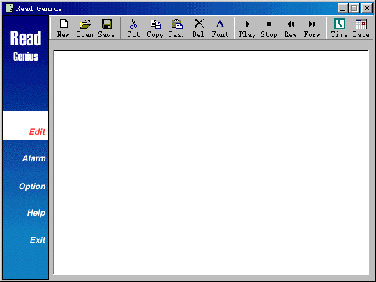Start reading aloud with Play button
This screenshot has width=376, height=282.
(247, 29)
